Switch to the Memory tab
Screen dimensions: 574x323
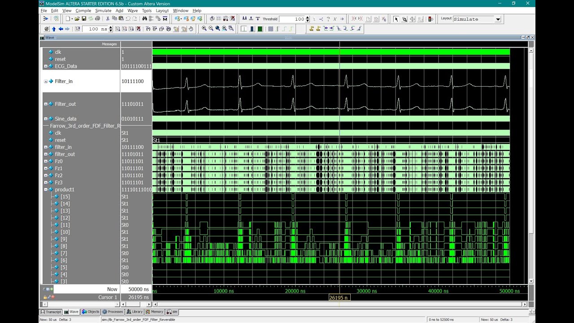click(154, 312)
